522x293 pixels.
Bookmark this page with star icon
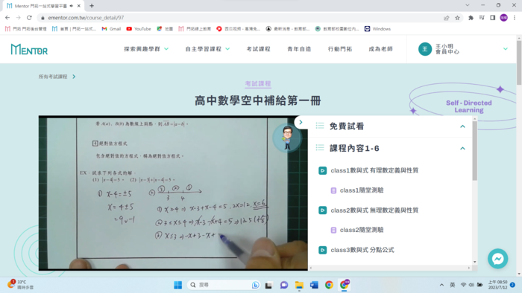(x=457, y=18)
